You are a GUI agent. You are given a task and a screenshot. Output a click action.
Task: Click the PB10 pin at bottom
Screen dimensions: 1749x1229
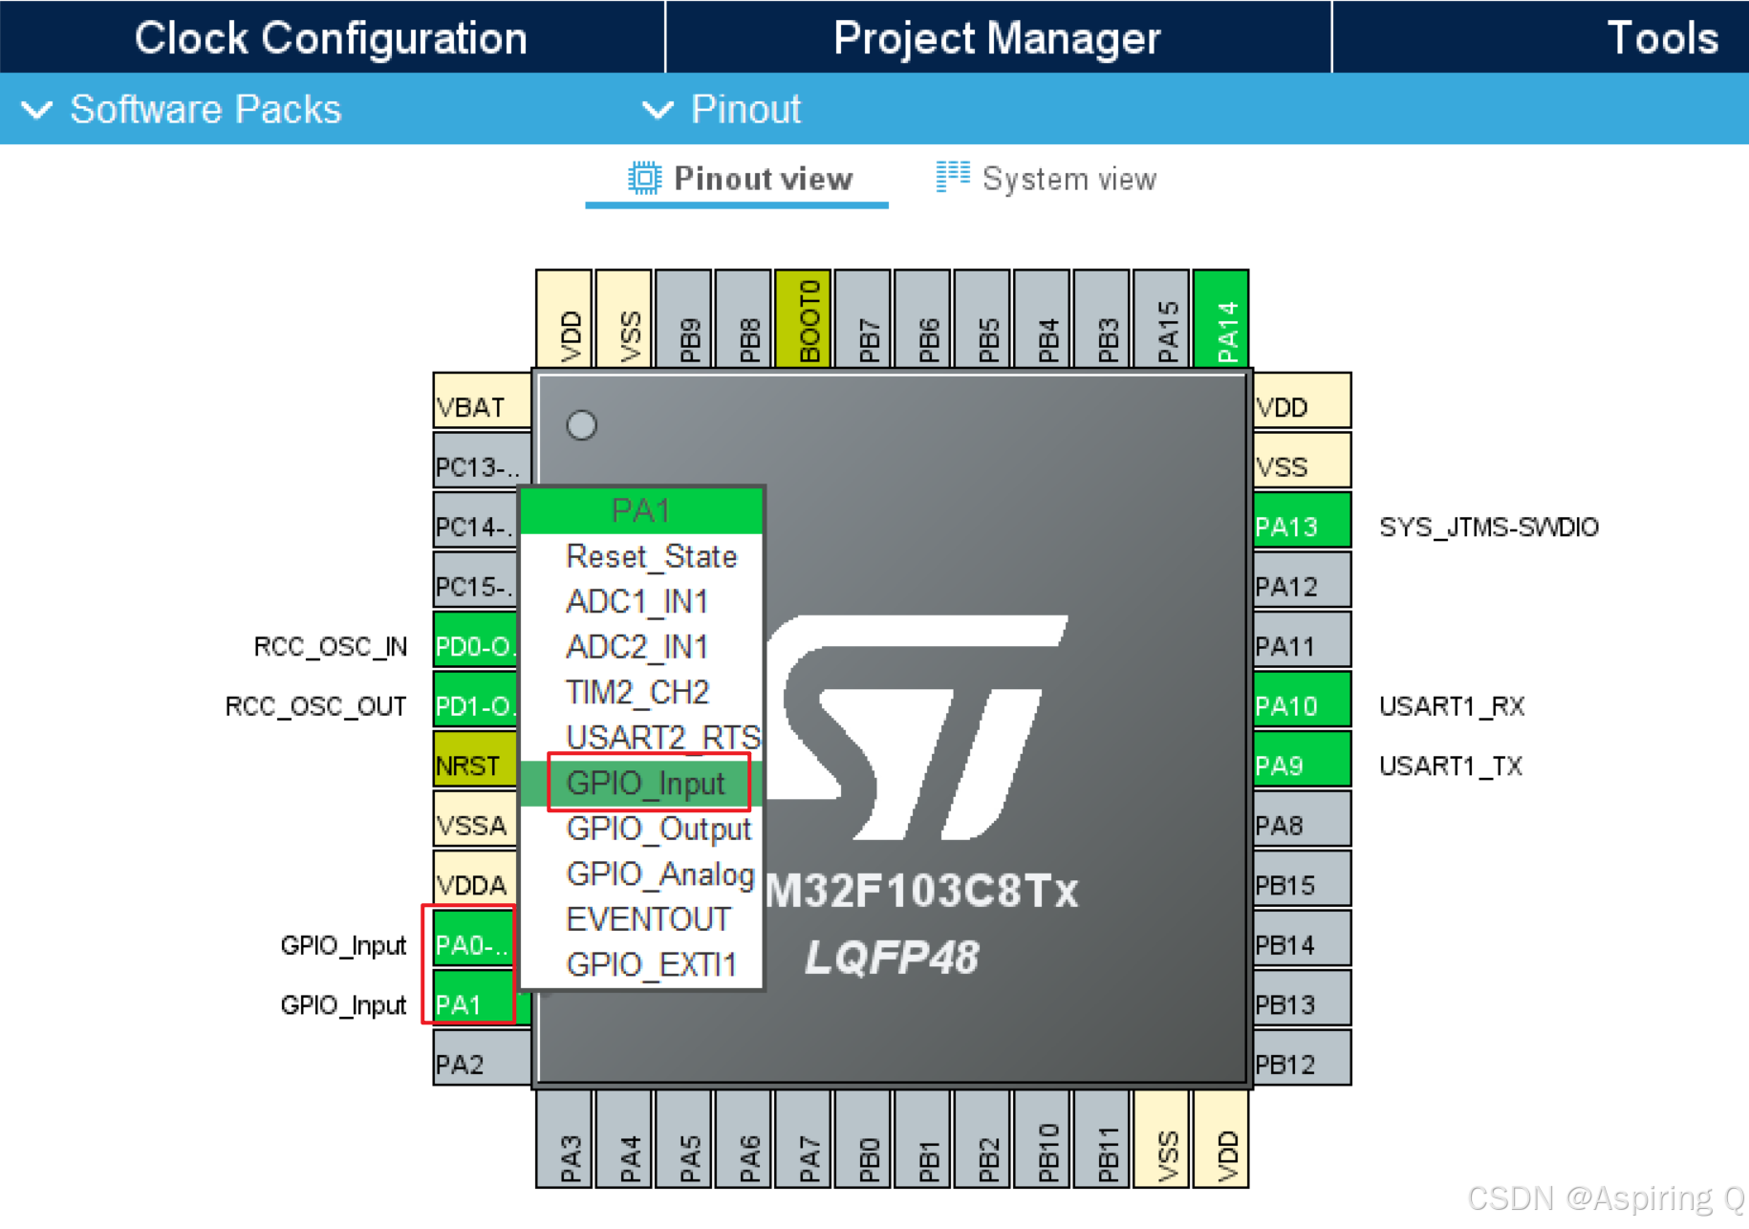coord(1042,1138)
